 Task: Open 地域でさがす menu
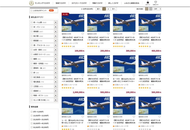(61, 3)
